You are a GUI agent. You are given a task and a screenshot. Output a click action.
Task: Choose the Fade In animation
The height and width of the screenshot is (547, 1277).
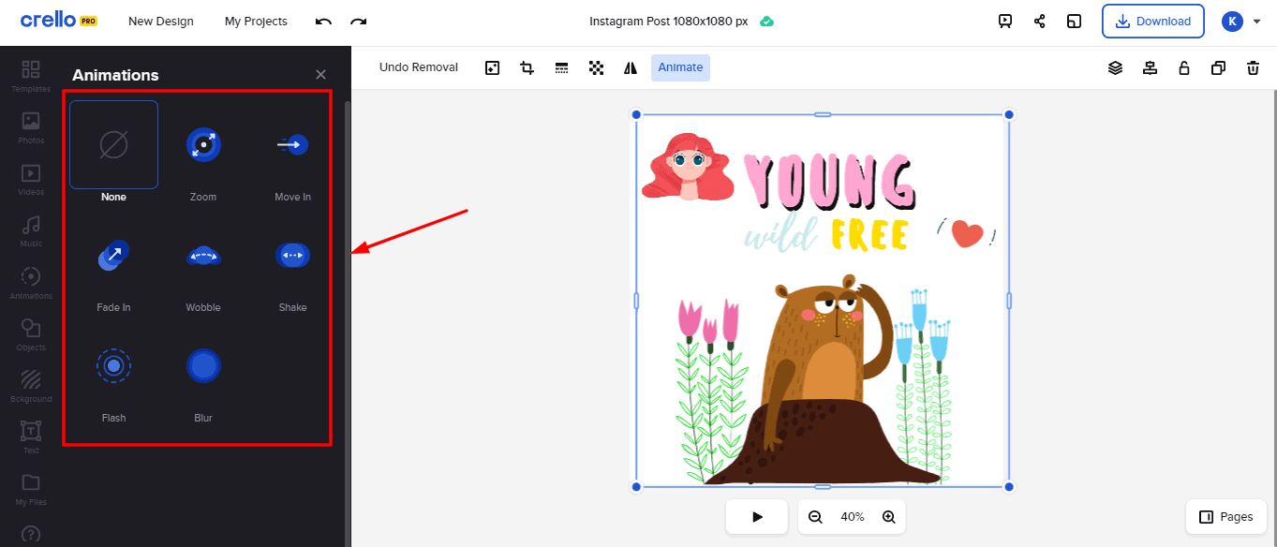click(113, 256)
